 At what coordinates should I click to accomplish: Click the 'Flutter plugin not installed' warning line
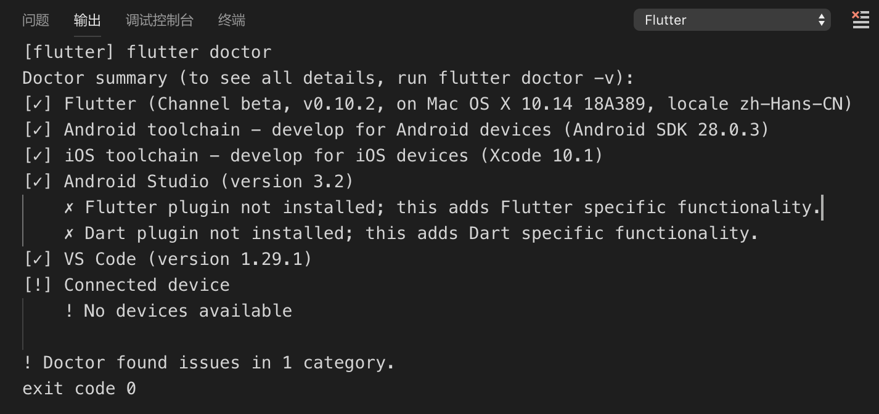tap(443, 207)
